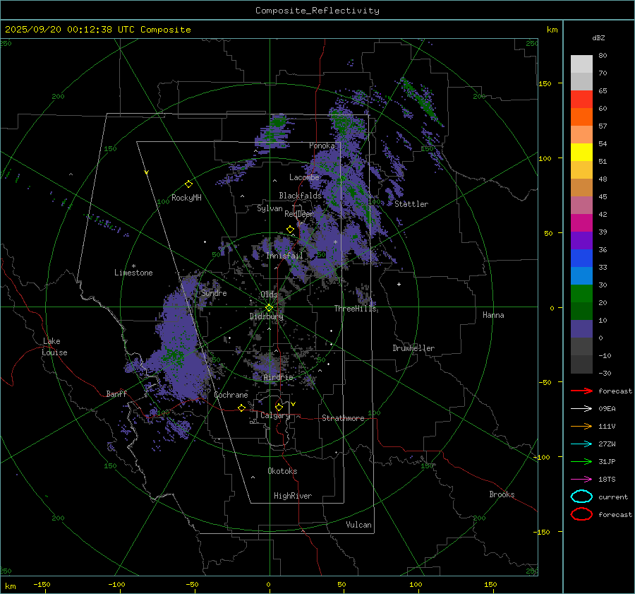The image size is (635, 594).
Task: Select the orange 111V arrow icon
Action: click(581, 426)
